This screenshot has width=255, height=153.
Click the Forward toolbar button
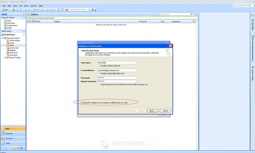(51, 9)
